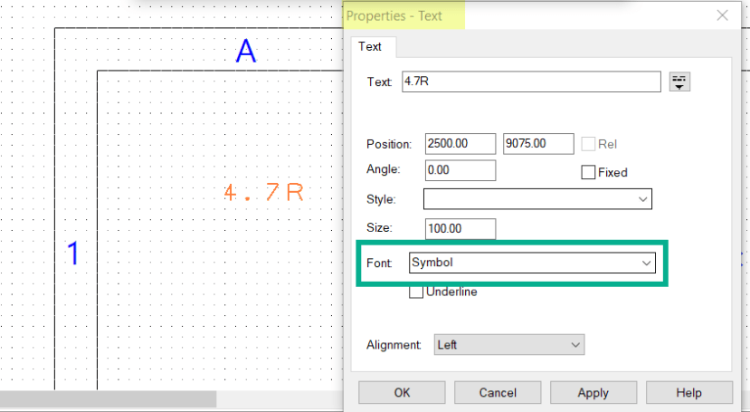Click the blue row label 1
Viewport: 750px width, 412px height.
coord(73,253)
